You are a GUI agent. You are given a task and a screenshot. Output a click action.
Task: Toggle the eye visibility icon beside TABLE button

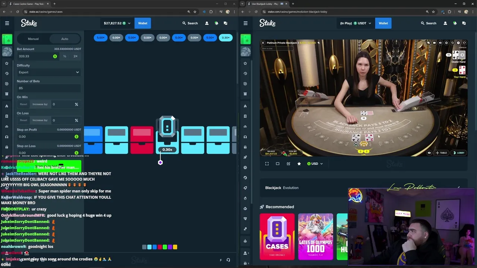coord(429,153)
